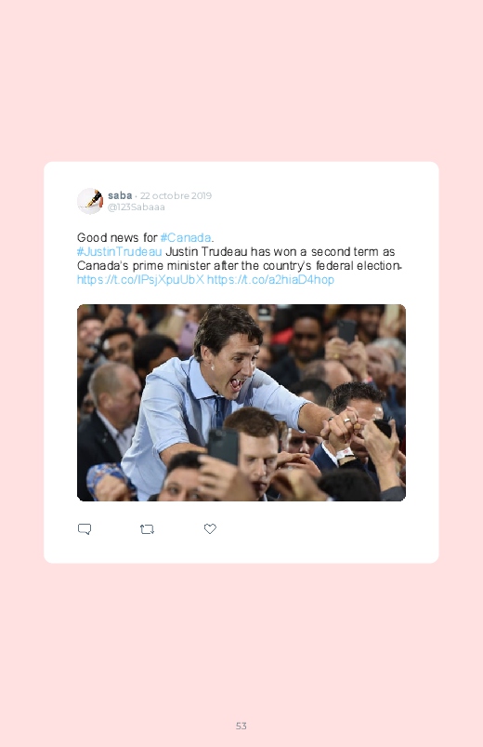Open saba's profile avatar with pen image
The height and width of the screenshot is (747, 483).
point(90,201)
